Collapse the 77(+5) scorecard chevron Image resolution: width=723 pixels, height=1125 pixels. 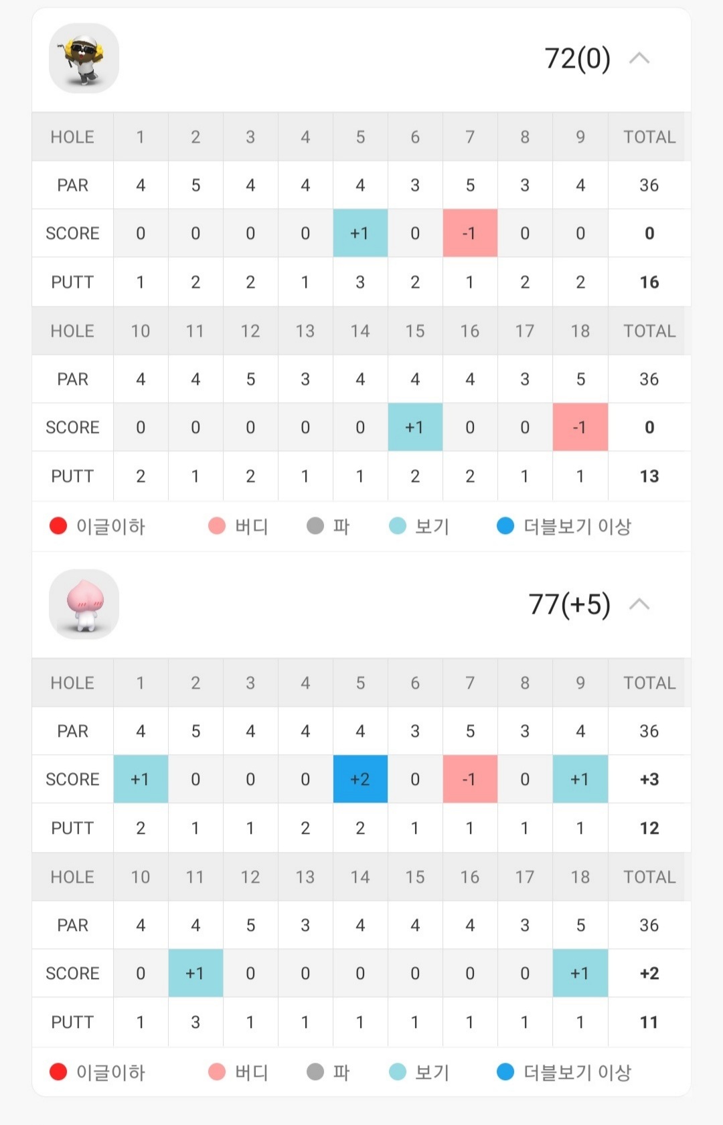[x=639, y=604]
